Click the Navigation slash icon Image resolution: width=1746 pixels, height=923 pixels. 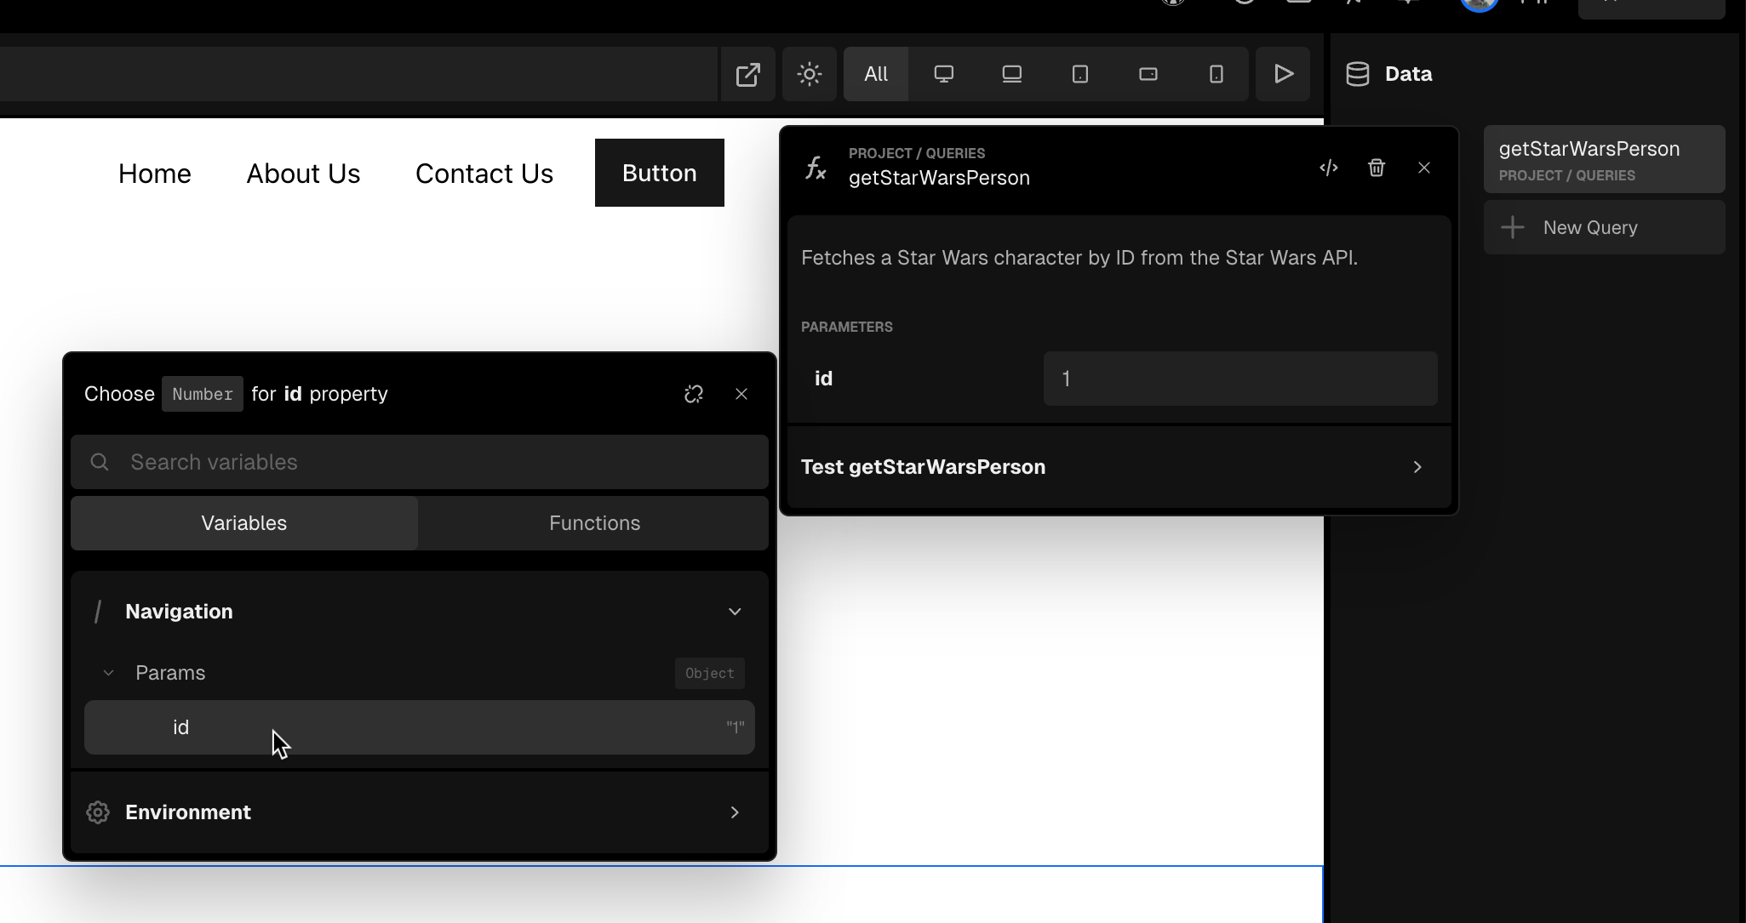[98, 612]
